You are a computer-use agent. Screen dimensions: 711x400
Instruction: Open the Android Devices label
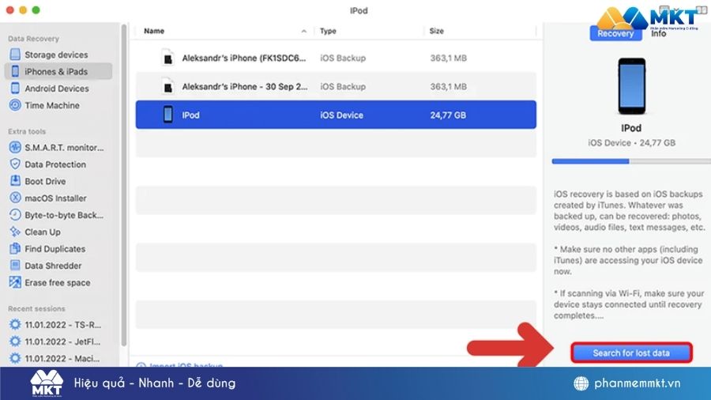pos(57,89)
